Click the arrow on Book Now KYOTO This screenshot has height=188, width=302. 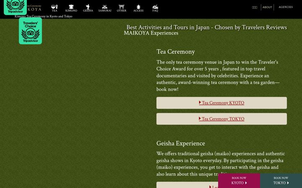tap(246, 183)
